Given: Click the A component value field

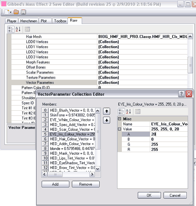Looking at the screenshot, I should point(169,134).
